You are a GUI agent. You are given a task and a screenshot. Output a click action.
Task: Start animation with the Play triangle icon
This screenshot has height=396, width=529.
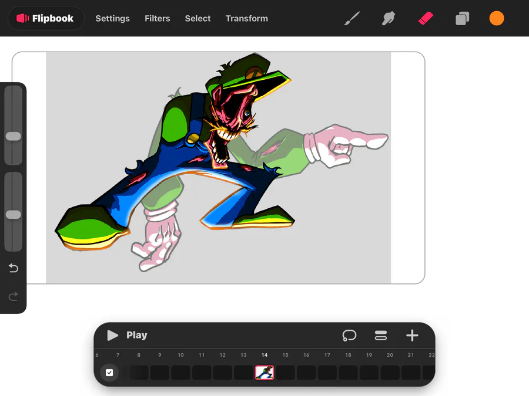pos(112,336)
